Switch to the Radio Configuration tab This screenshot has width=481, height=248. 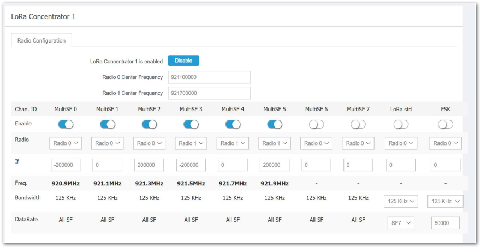pos(41,40)
